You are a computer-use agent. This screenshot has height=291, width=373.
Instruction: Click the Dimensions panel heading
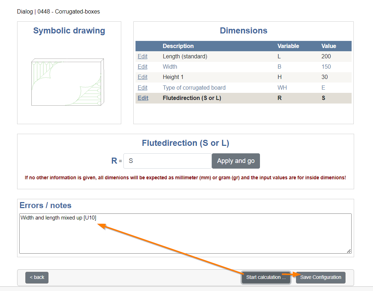coord(243,31)
